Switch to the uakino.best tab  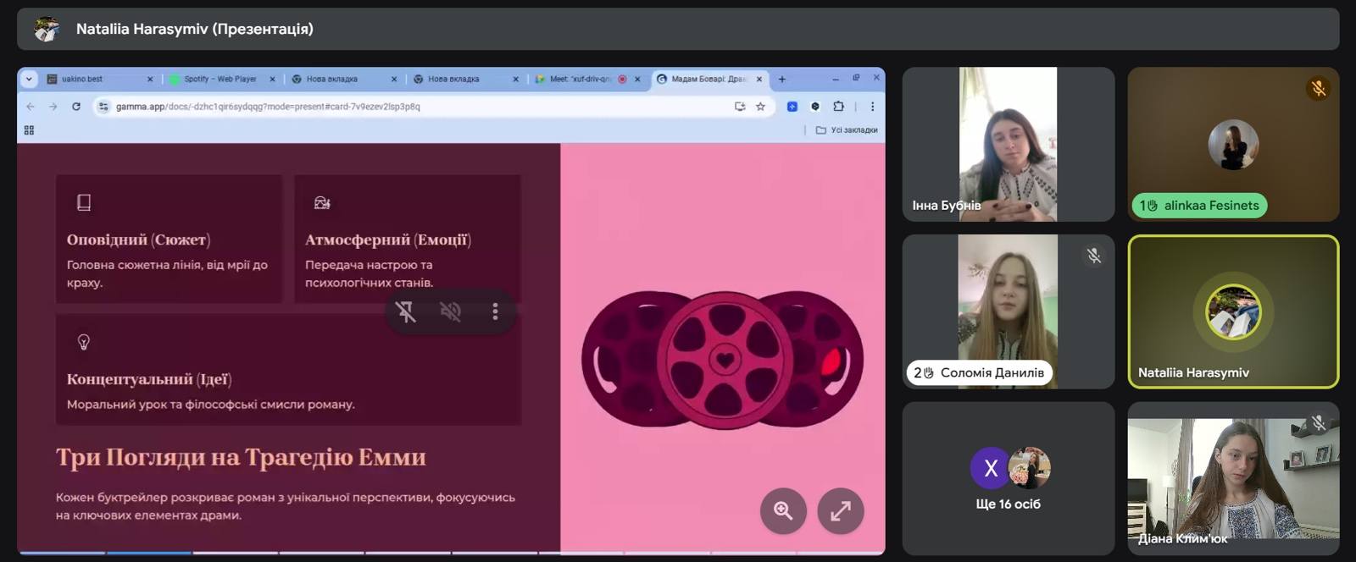click(x=93, y=79)
